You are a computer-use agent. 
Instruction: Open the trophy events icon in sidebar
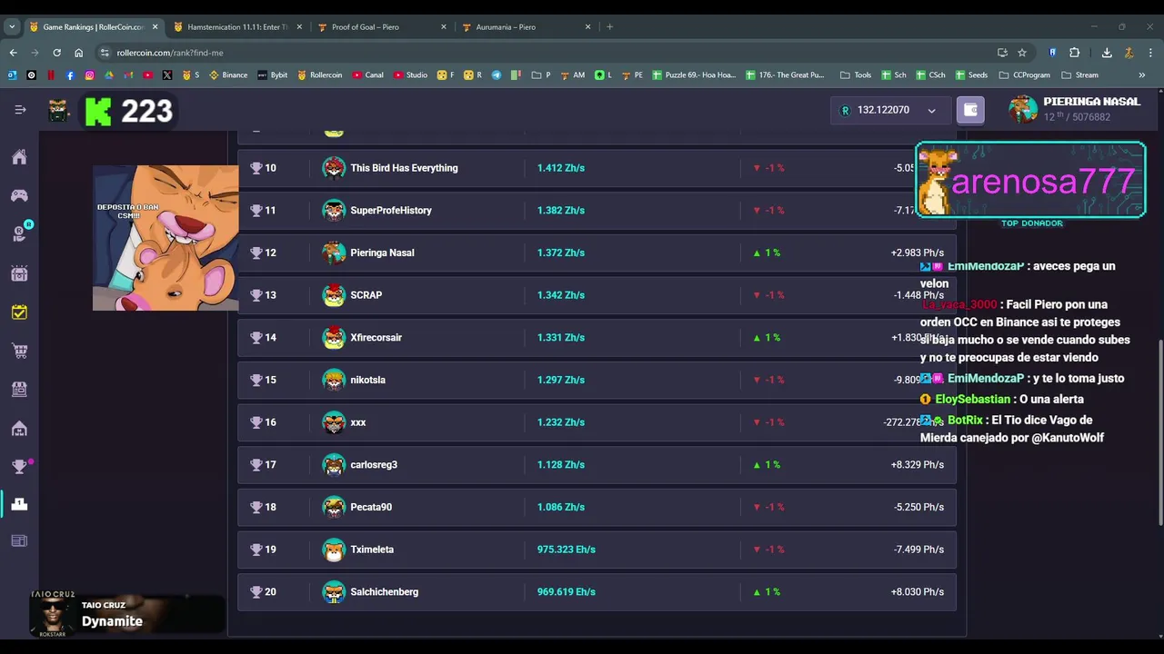click(x=19, y=466)
